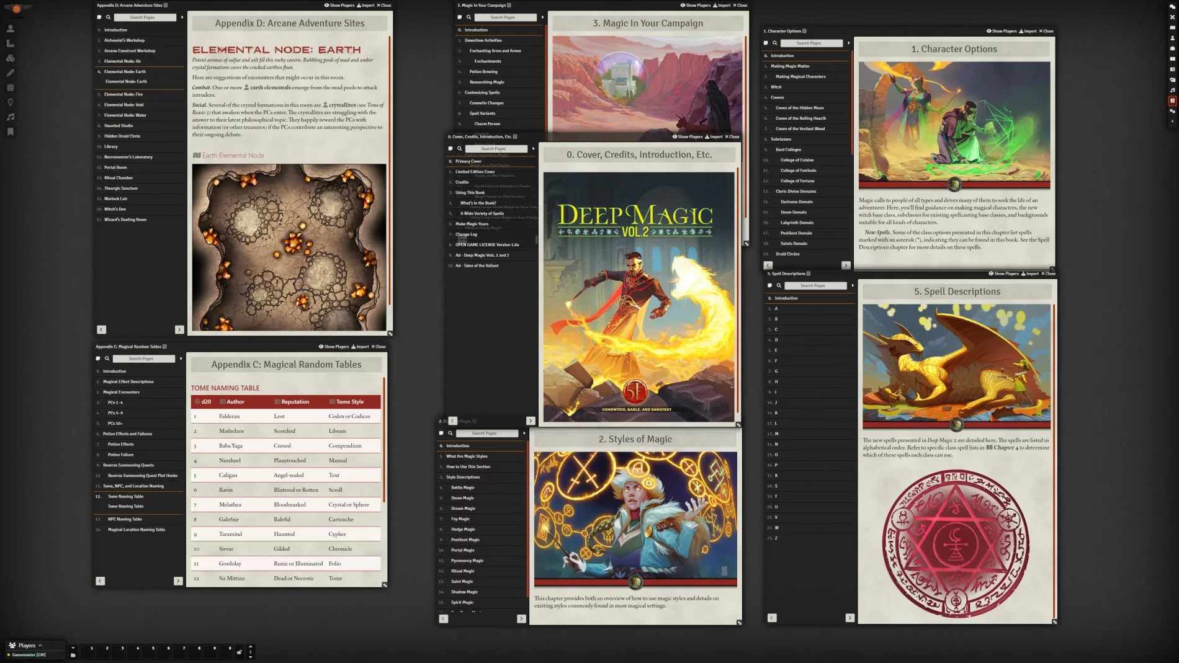Click the Foundry logo at top left
Image resolution: width=1179 pixels, height=663 pixels.
[17, 8]
